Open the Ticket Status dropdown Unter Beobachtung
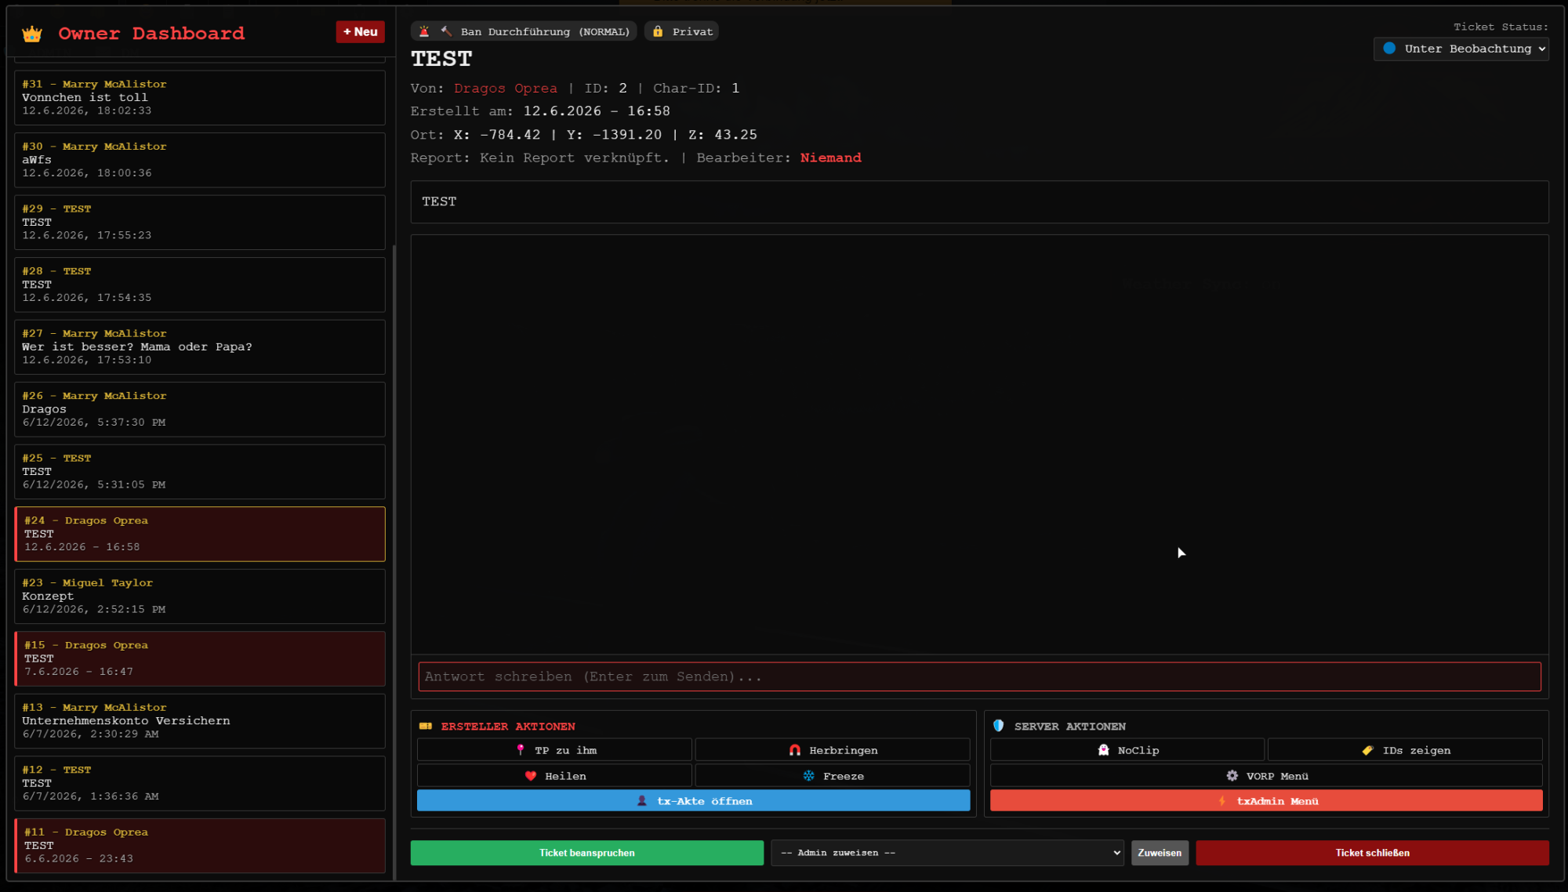Screen dimensions: 1568x892 1461,49
